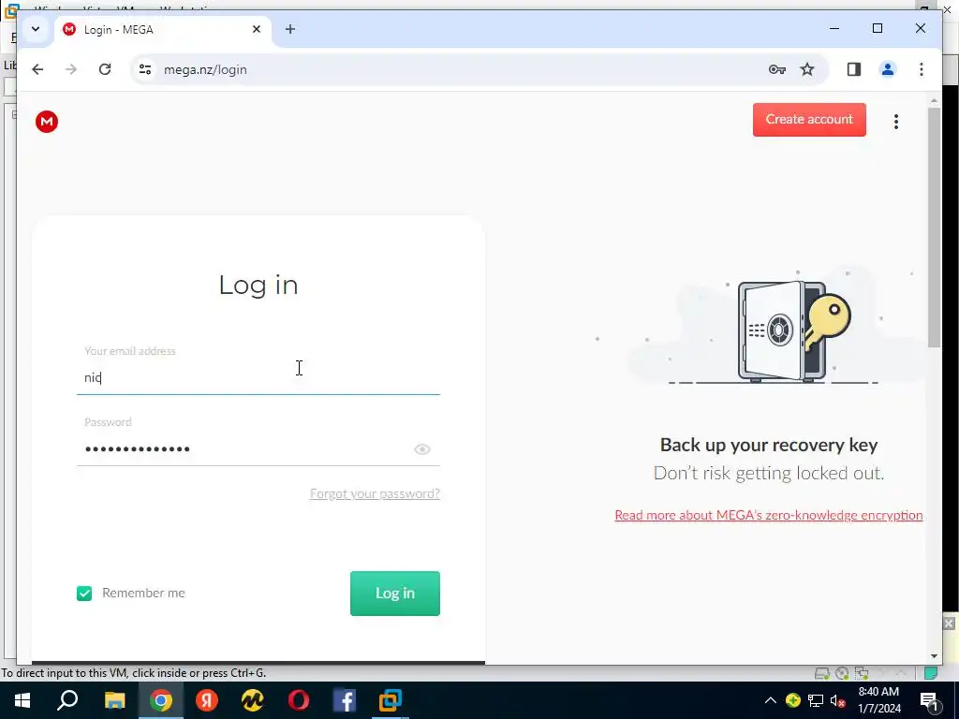
Task: Open a new Chrome tab
Action: (x=290, y=29)
